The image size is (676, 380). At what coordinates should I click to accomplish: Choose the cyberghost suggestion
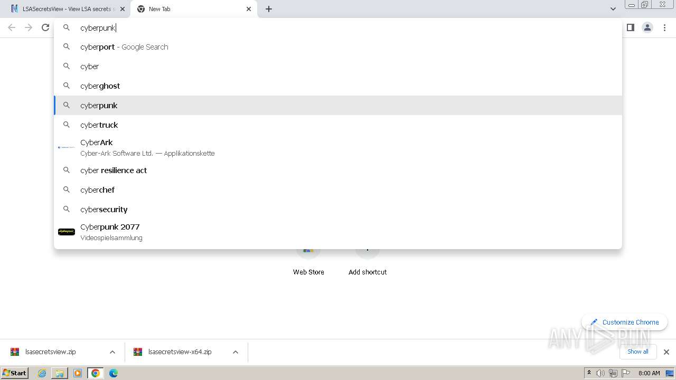click(x=338, y=86)
